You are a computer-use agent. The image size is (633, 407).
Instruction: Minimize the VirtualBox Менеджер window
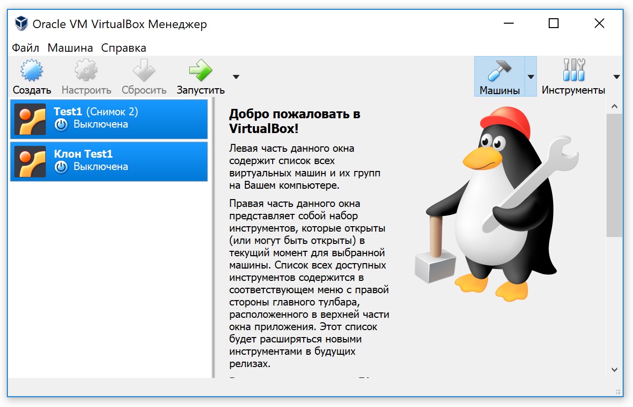[x=508, y=23]
